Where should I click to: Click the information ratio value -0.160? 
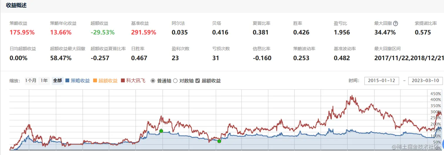[x=262, y=58]
